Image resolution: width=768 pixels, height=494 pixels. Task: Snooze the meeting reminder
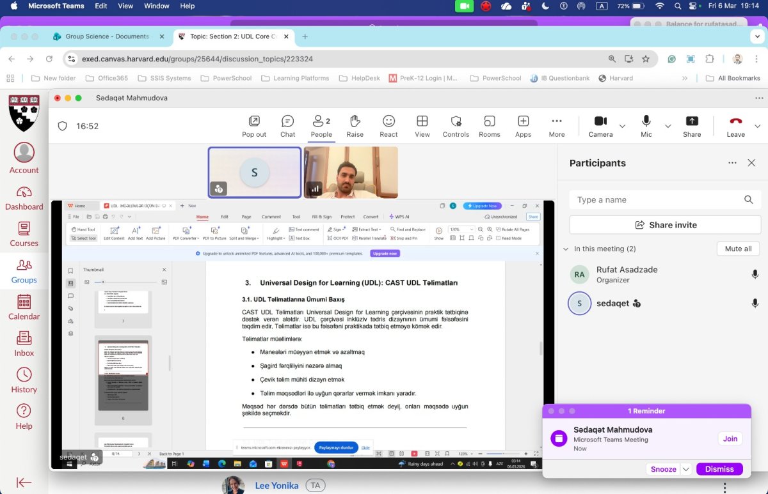pos(663,469)
